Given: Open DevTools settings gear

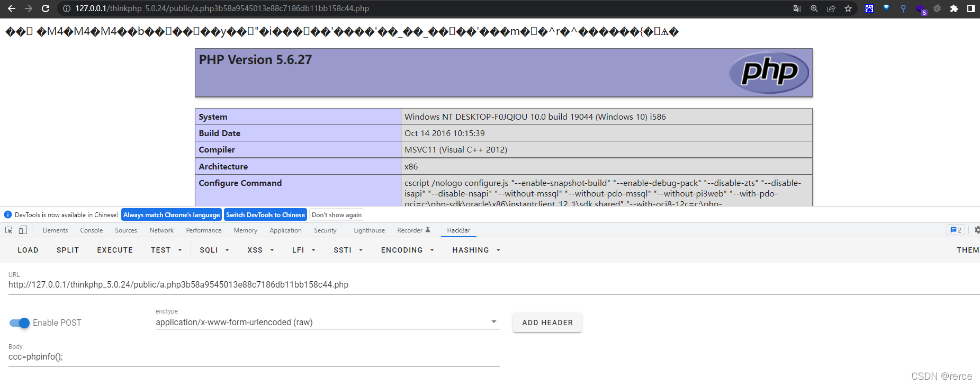Looking at the screenshot, I should (977, 230).
